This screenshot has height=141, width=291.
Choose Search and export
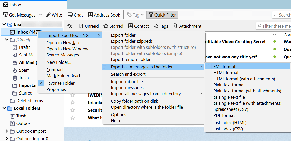coord(128,74)
